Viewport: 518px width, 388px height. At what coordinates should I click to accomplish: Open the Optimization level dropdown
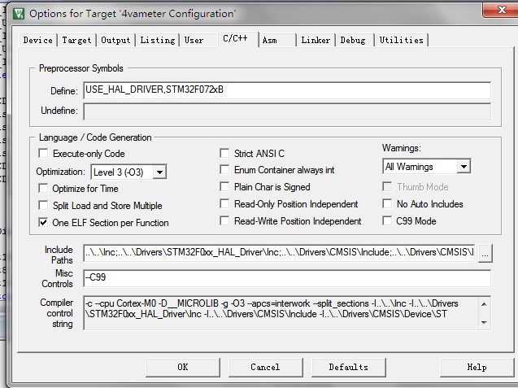click(128, 172)
